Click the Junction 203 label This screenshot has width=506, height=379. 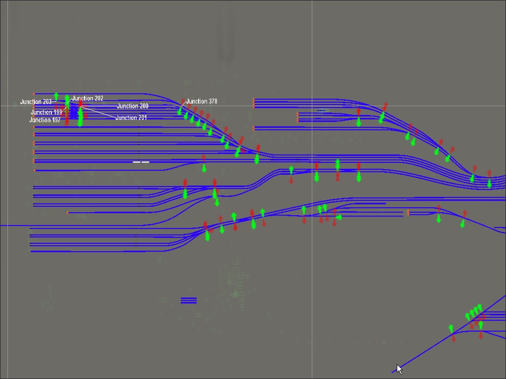pos(36,102)
